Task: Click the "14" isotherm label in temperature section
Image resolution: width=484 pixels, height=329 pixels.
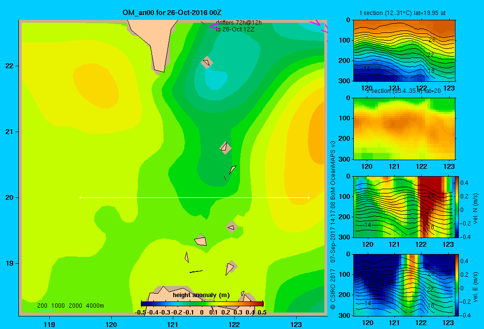Action: pyautogui.click(x=366, y=69)
